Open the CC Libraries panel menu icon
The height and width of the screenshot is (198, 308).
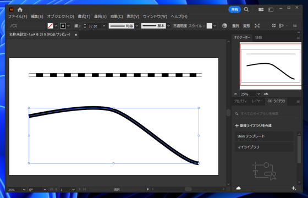[x=298, y=102]
